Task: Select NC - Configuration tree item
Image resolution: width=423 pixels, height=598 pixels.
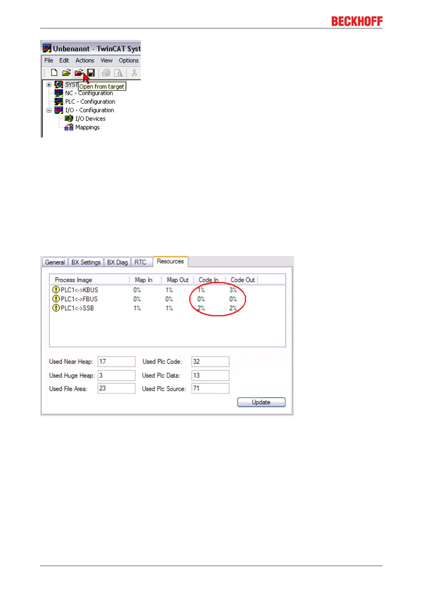Action: click(x=89, y=93)
